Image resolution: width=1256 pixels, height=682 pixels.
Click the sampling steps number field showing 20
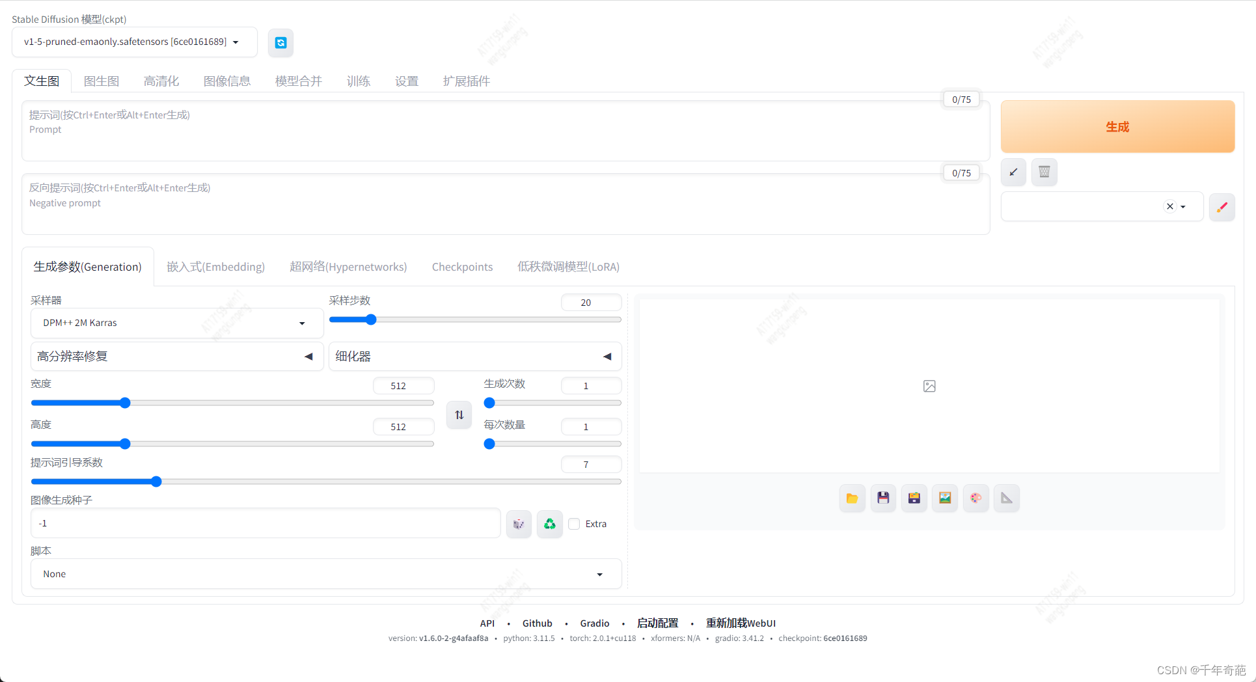click(591, 303)
